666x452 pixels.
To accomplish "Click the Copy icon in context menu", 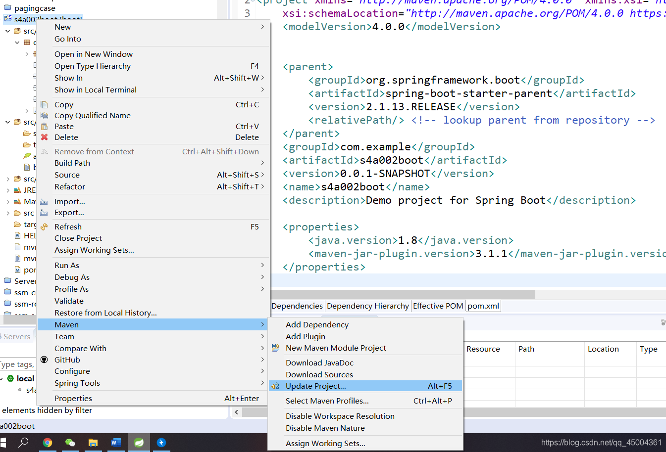I will pos(45,105).
